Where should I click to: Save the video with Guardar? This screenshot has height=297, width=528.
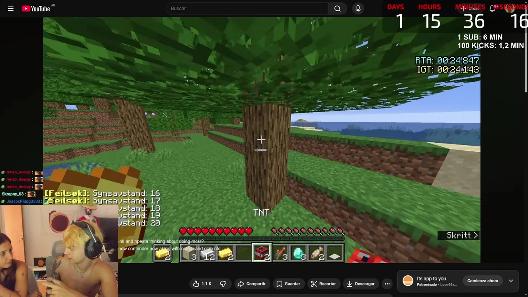(288, 284)
